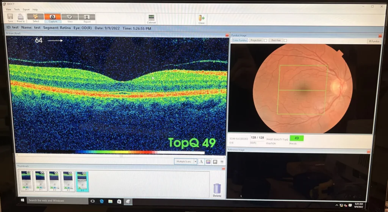Select thumbnail #5

pyautogui.click(x=68, y=181)
